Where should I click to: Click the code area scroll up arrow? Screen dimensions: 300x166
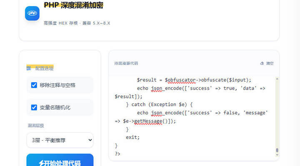[x=277, y=79]
